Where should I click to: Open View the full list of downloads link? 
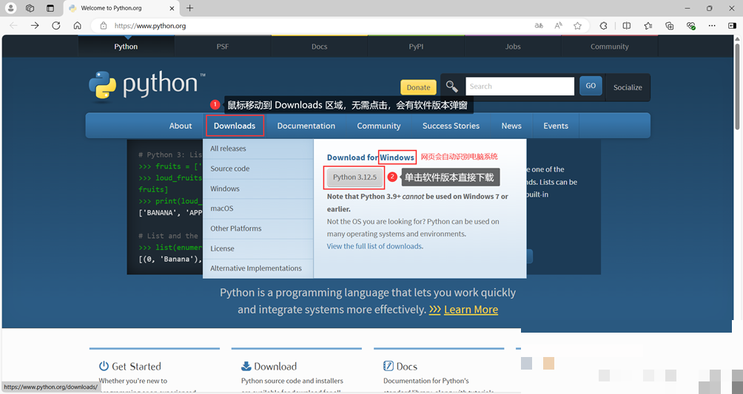pyautogui.click(x=374, y=246)
